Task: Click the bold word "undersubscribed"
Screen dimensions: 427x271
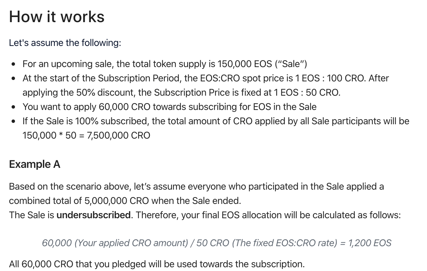Action: pyautogui.click(x=94, y=215)
